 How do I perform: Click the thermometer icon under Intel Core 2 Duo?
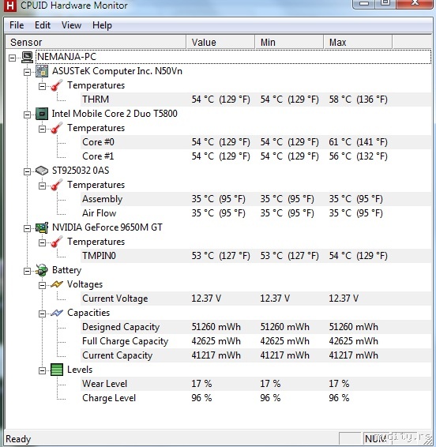pyautogui.click(x=57, y=128)
